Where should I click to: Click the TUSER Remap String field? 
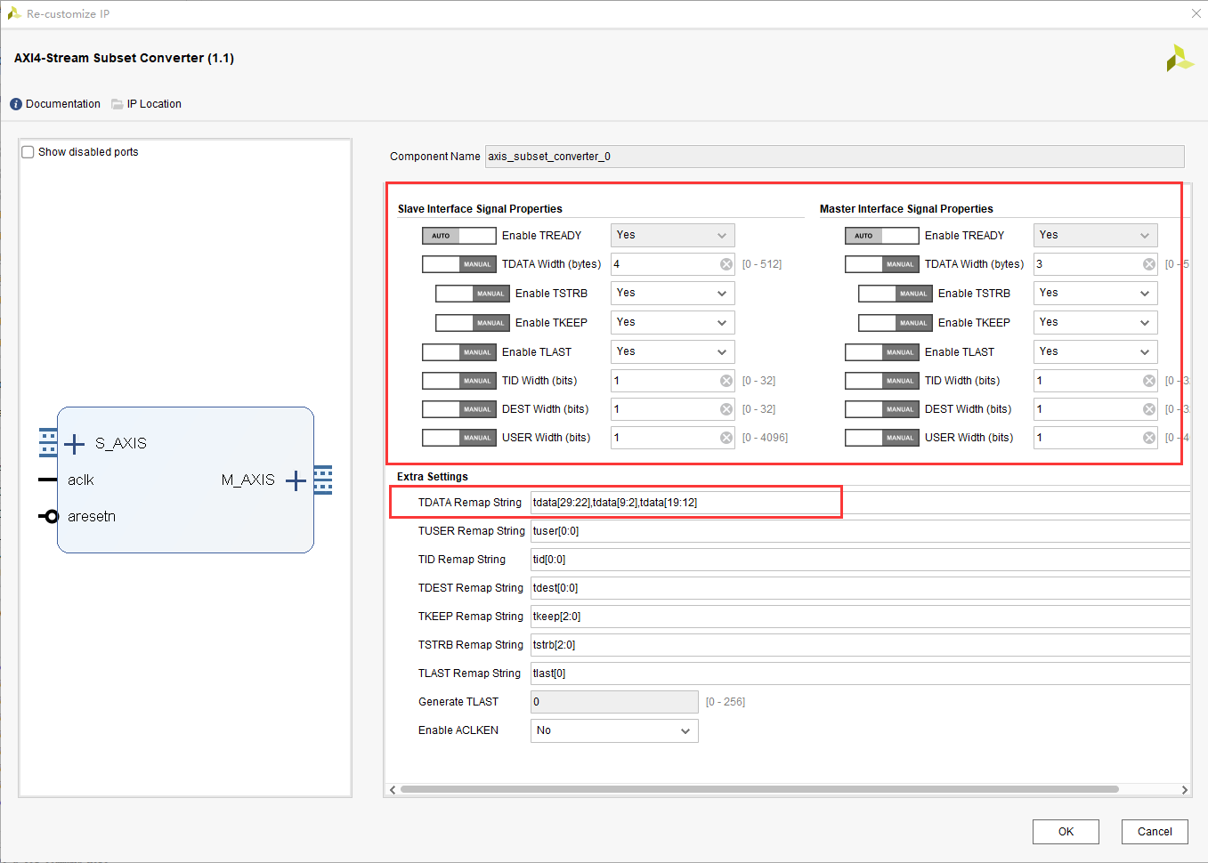coord(860,531)
